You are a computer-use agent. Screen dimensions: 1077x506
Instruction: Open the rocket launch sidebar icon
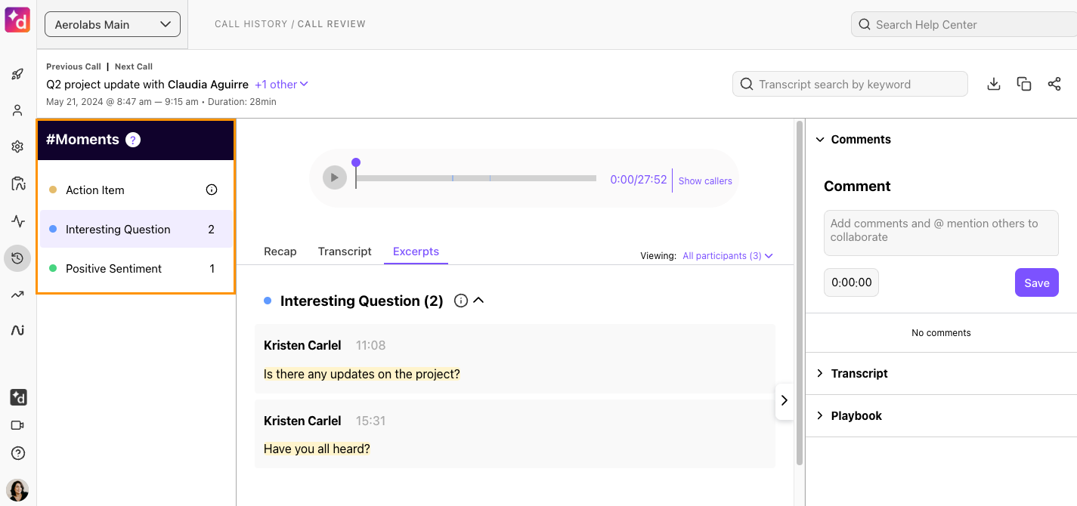17,74
